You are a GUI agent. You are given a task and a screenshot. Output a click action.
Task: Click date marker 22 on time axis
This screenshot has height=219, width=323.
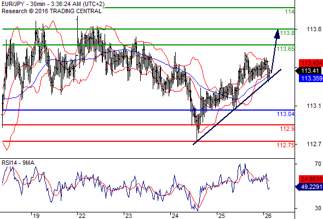(x=82, y=216)
